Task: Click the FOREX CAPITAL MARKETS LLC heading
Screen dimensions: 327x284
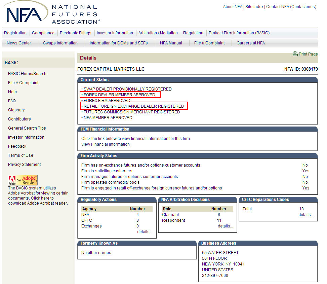Action: [x=111, y=69]
